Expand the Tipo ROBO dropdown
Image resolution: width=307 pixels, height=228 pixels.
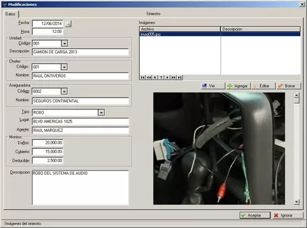[x=101, y=113]
